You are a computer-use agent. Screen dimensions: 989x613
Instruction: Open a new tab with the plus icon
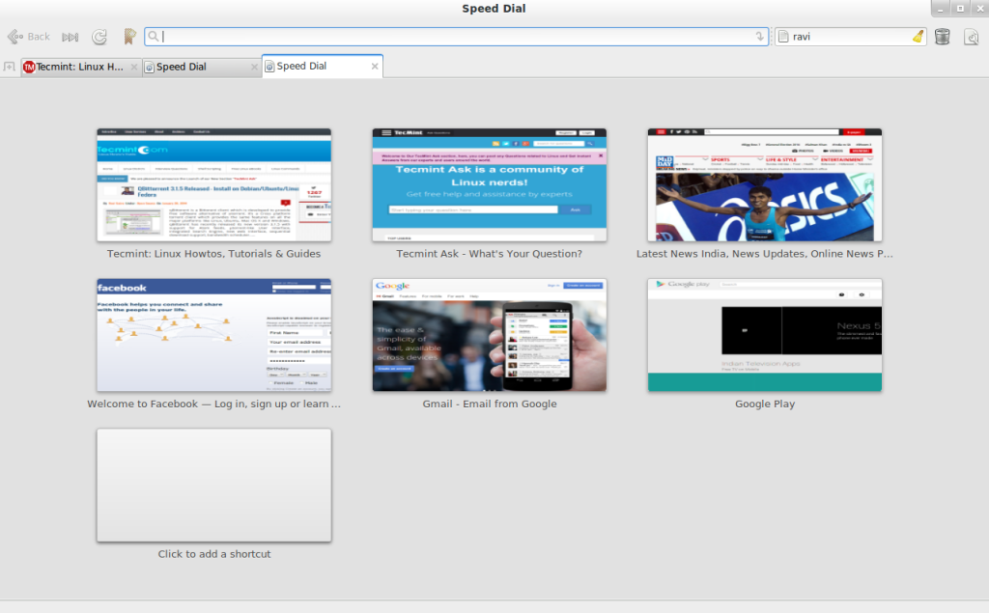point(9,67)
